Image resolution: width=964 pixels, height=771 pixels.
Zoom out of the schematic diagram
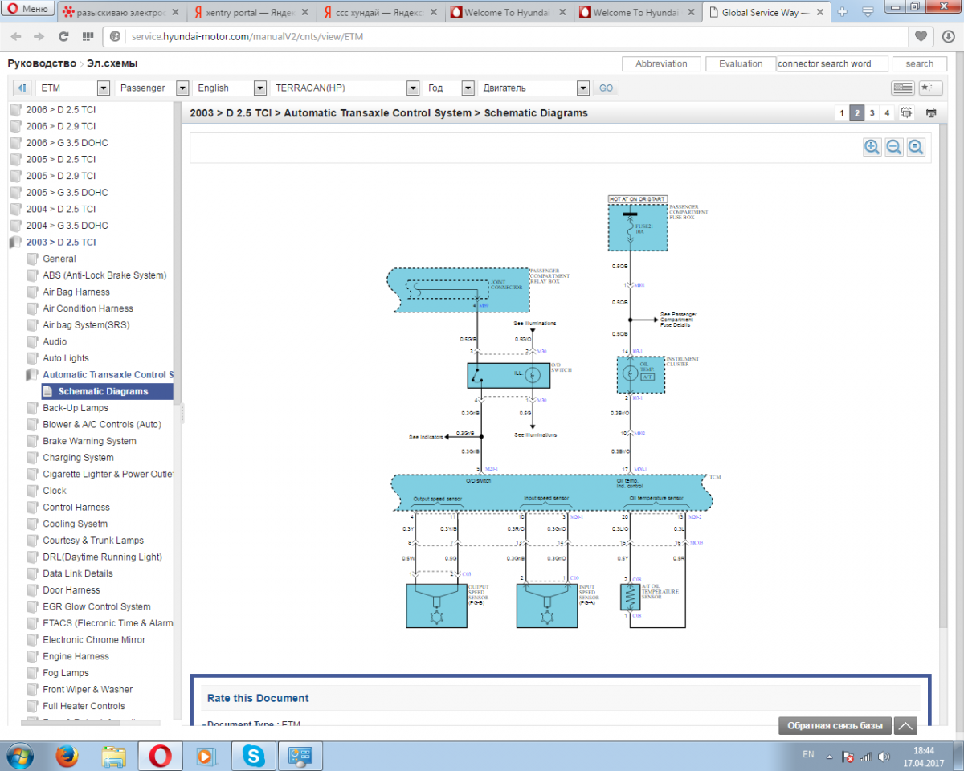(893, 147)
